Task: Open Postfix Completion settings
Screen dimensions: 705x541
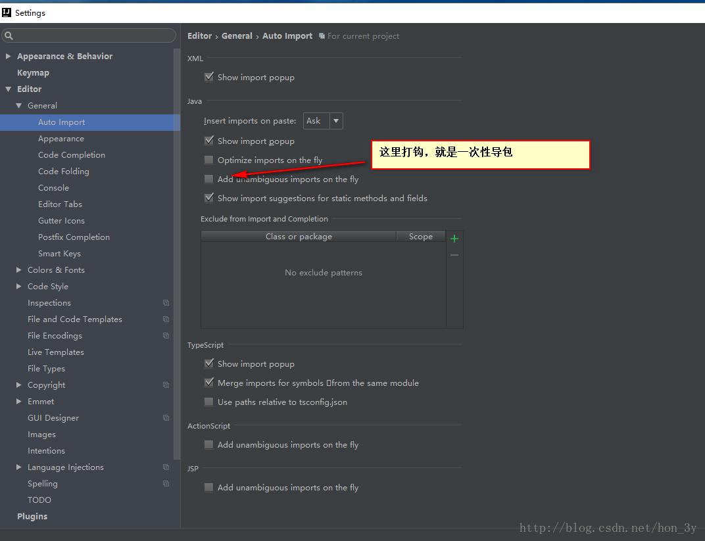Action: pos(74,237)
